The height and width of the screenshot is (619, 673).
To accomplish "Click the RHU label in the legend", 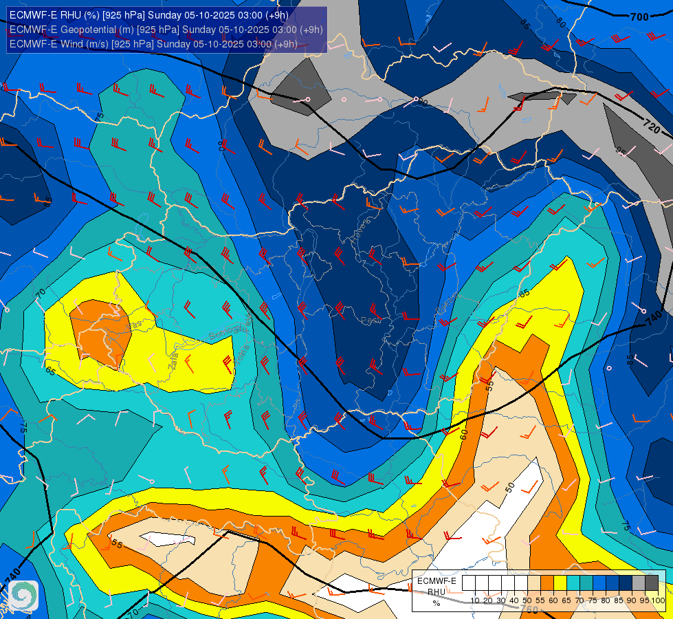I will click(x=437, y=592).
